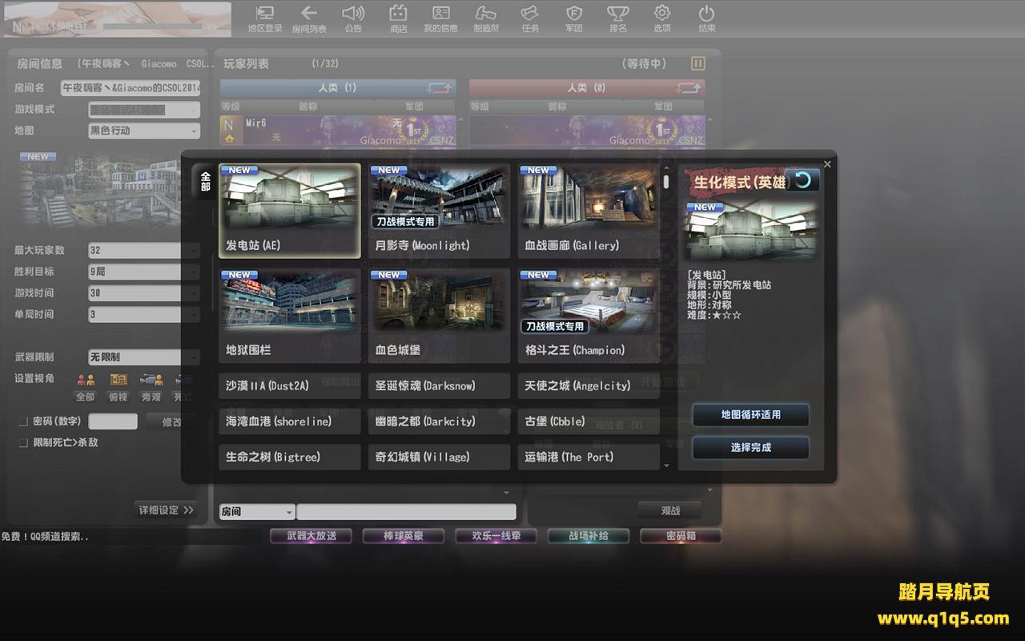Open the 武器限制 dropdown showing 无限制
The image size is (1025, 641).
click(144, 357)
